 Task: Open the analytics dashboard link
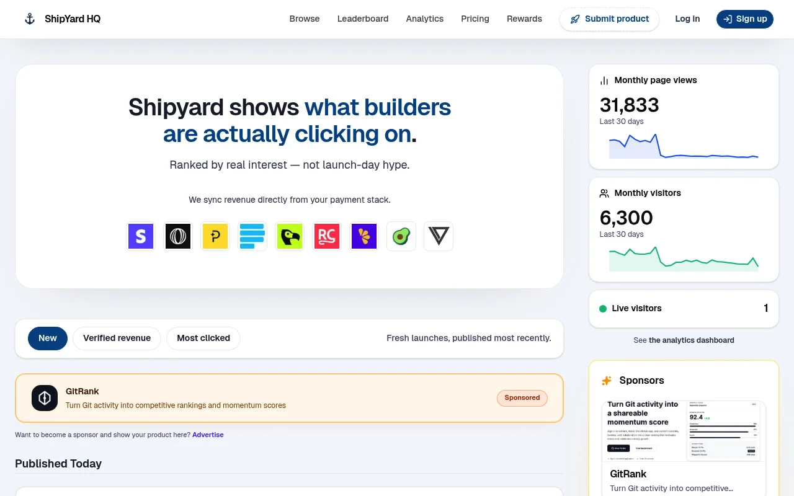[691, 340]
